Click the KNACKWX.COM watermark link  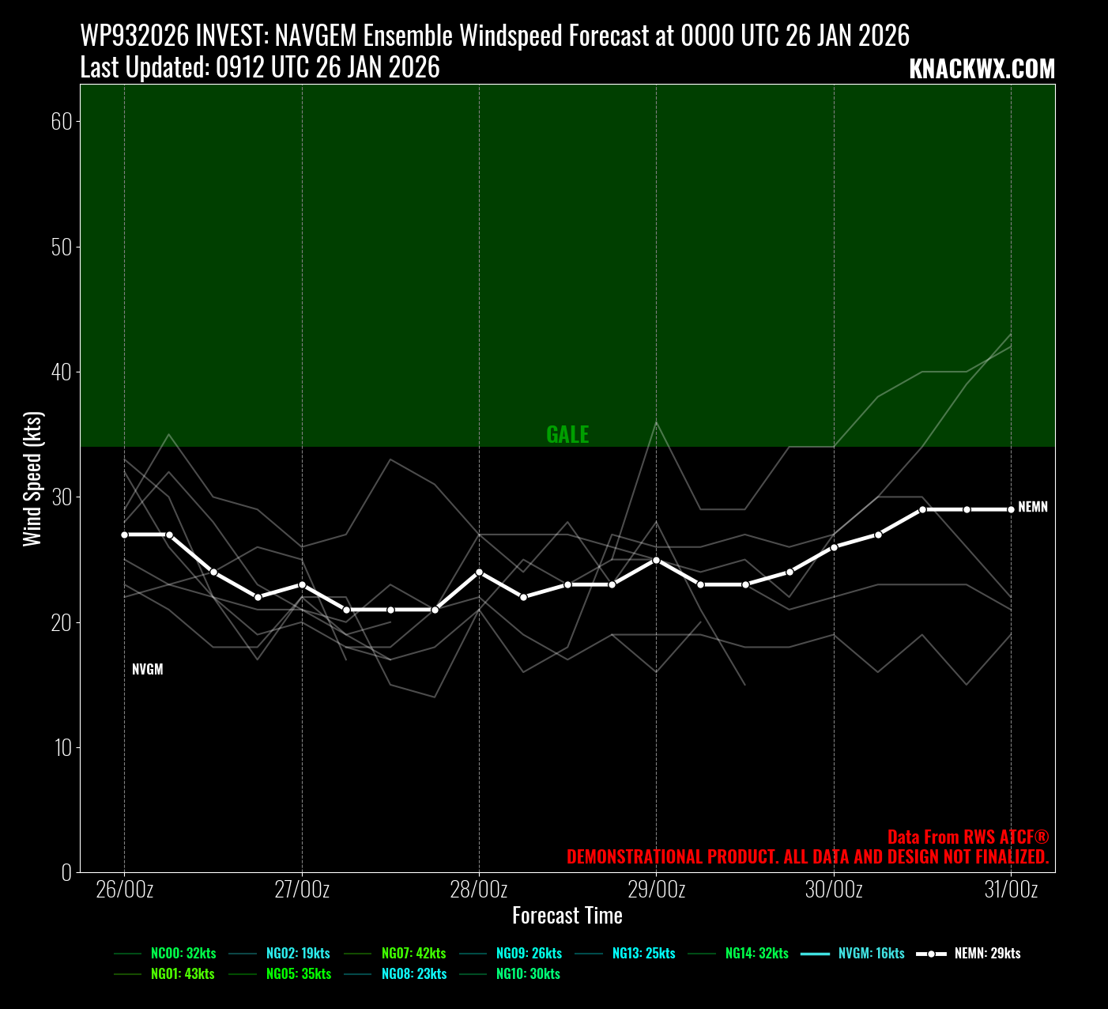[x=982, y=70]
